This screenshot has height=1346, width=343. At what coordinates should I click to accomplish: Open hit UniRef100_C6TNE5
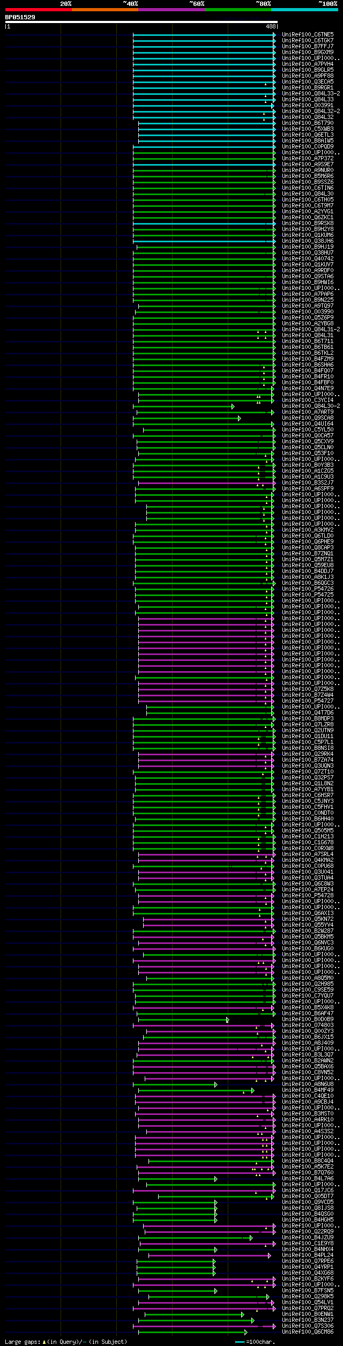tap(308, 35)
